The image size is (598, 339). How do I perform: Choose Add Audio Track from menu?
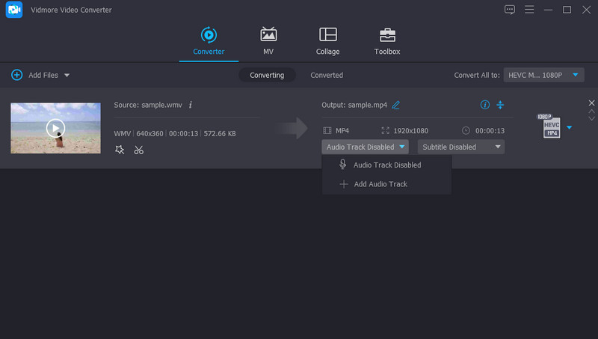pos(380,184)
